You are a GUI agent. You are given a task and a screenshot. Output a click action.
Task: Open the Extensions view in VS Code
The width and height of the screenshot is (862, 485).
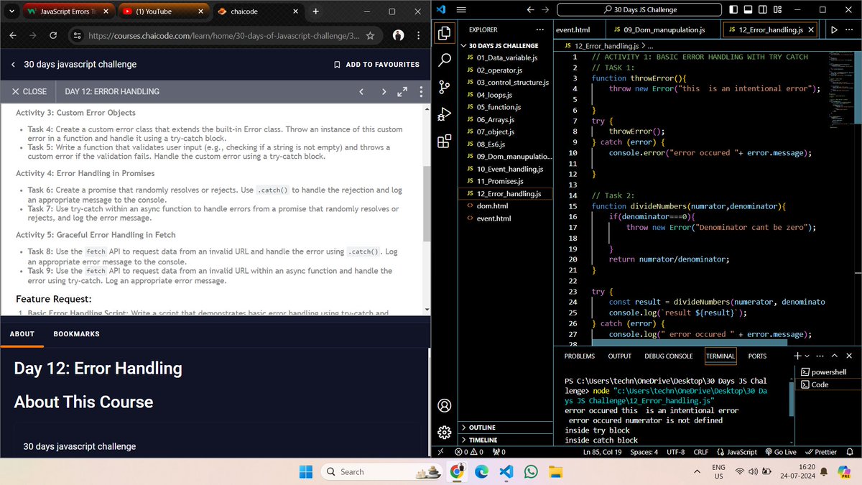pyautogui.click(x=444, y=141)
